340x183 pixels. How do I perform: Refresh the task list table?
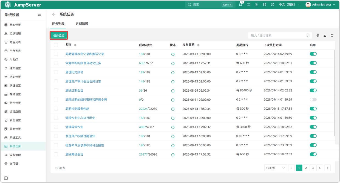coord(332,36)
